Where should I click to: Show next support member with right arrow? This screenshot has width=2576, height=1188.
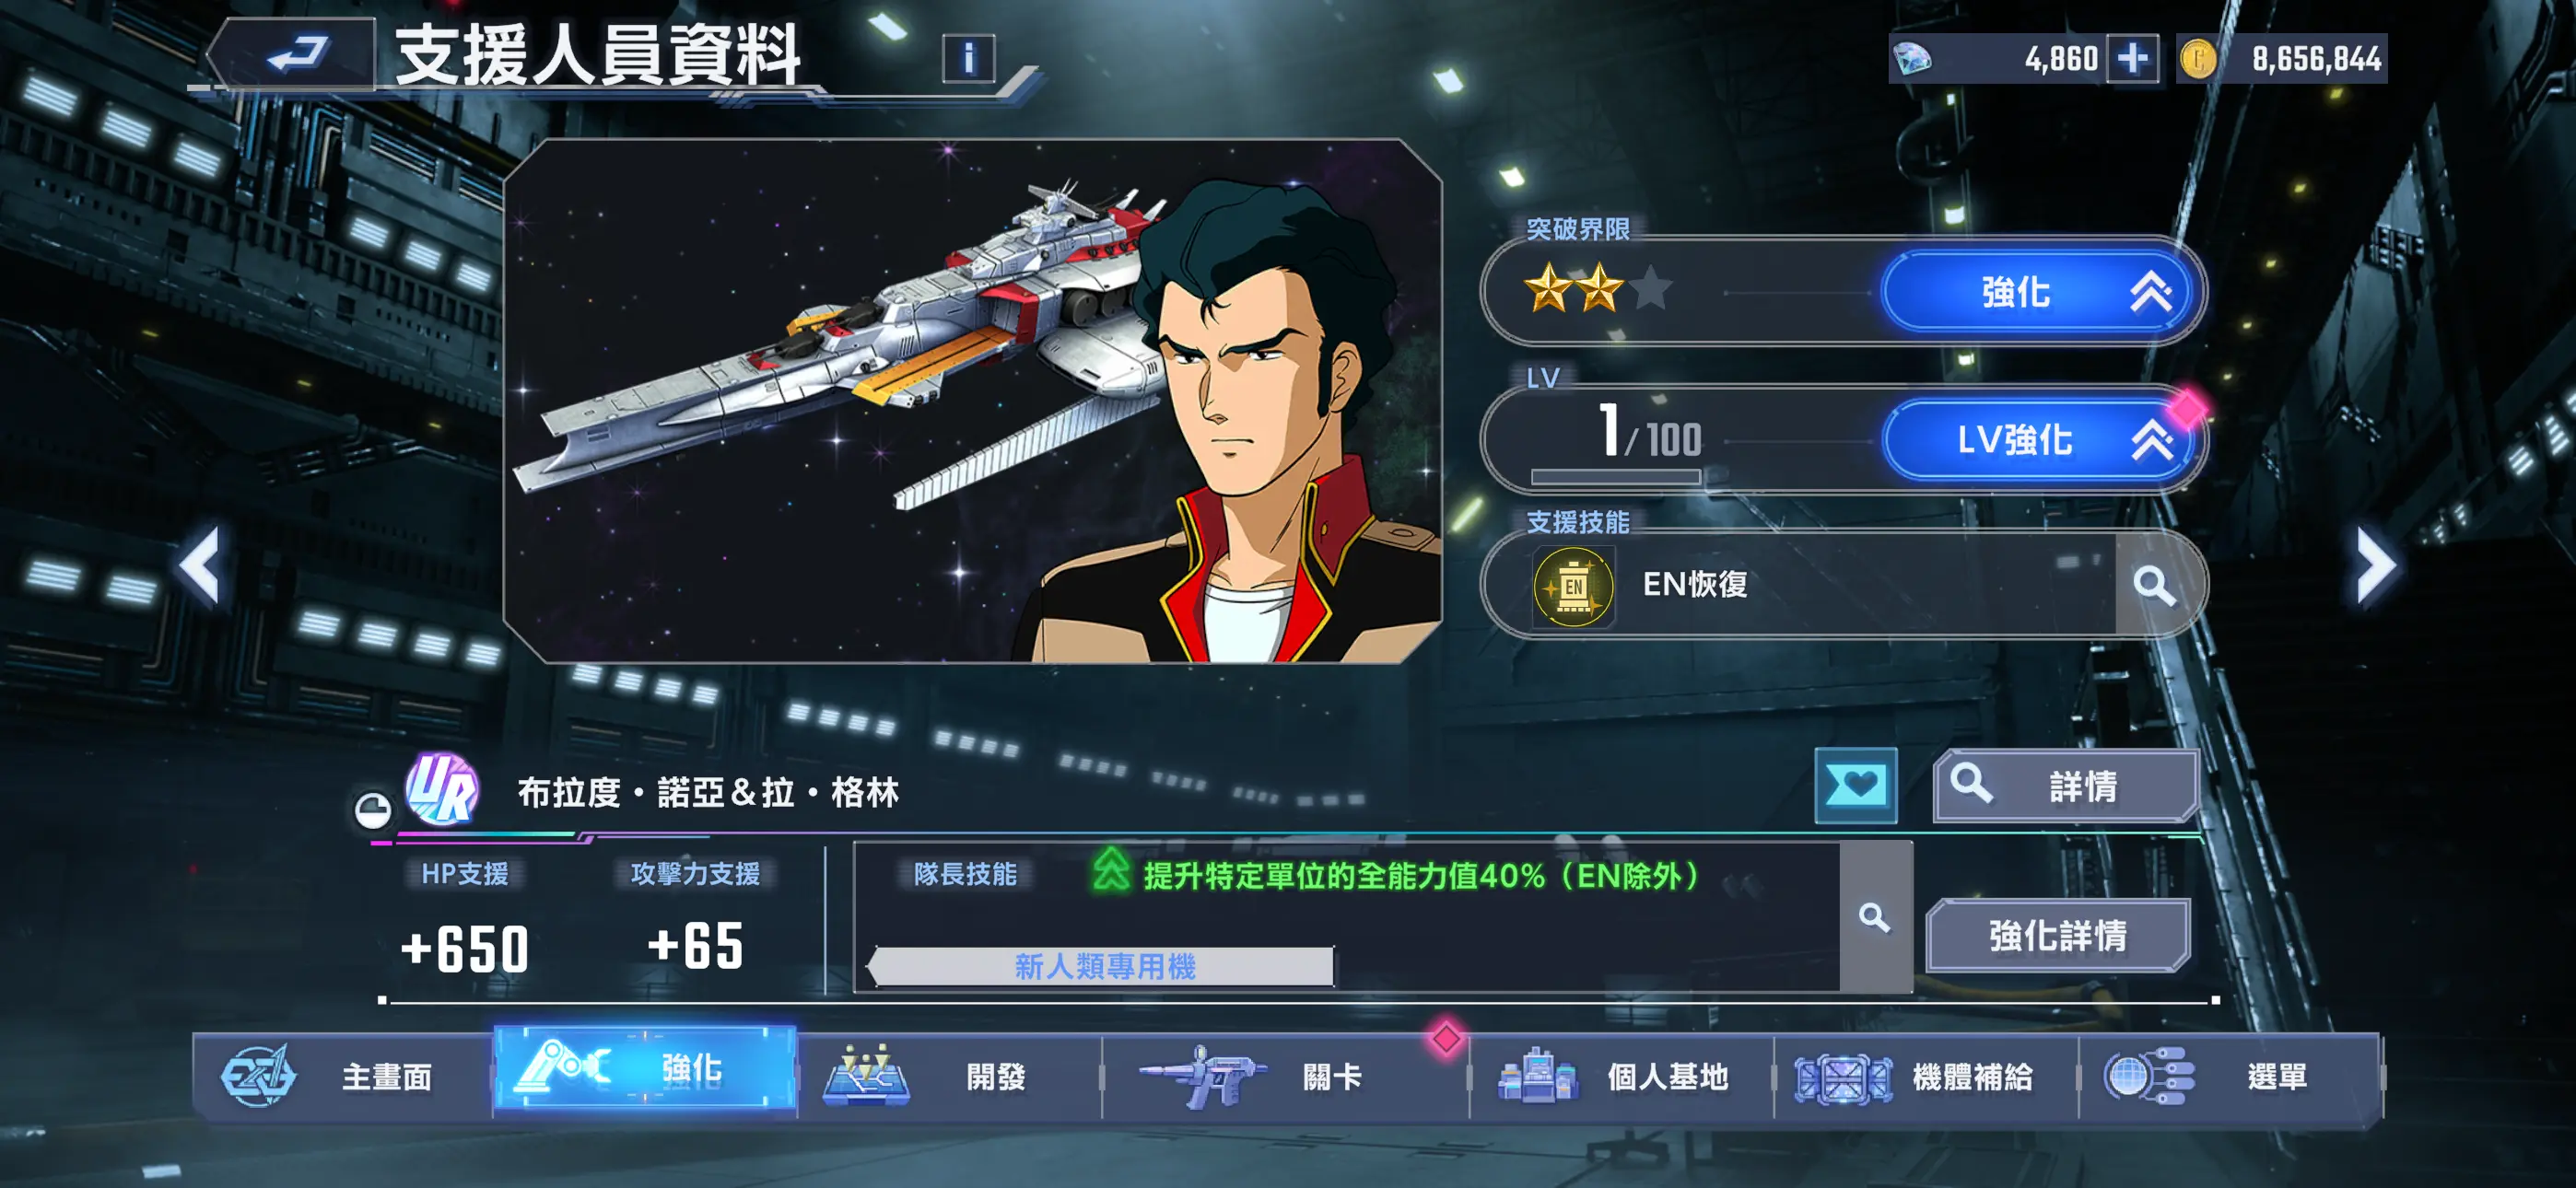pos(2374,566)
